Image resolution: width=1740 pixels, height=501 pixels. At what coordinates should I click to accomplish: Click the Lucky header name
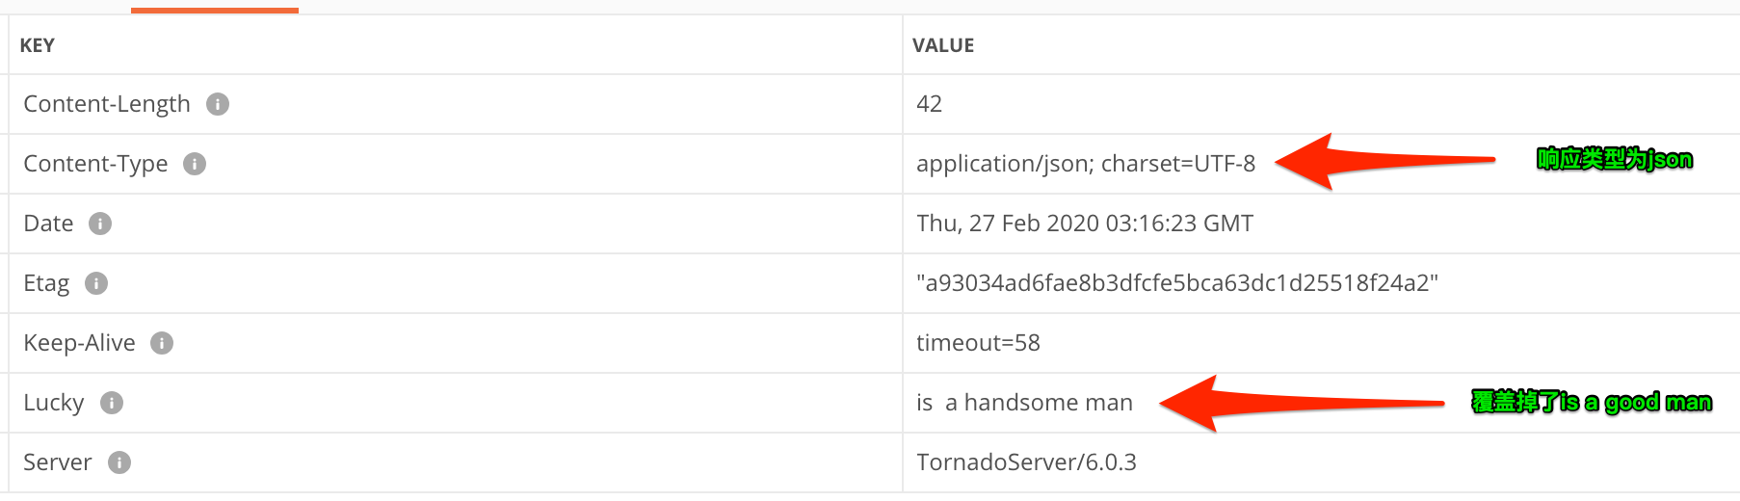54,403
